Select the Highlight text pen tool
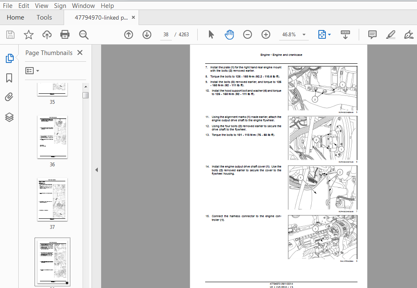This screenshot has height=288, width=417. tap(390, 35)
